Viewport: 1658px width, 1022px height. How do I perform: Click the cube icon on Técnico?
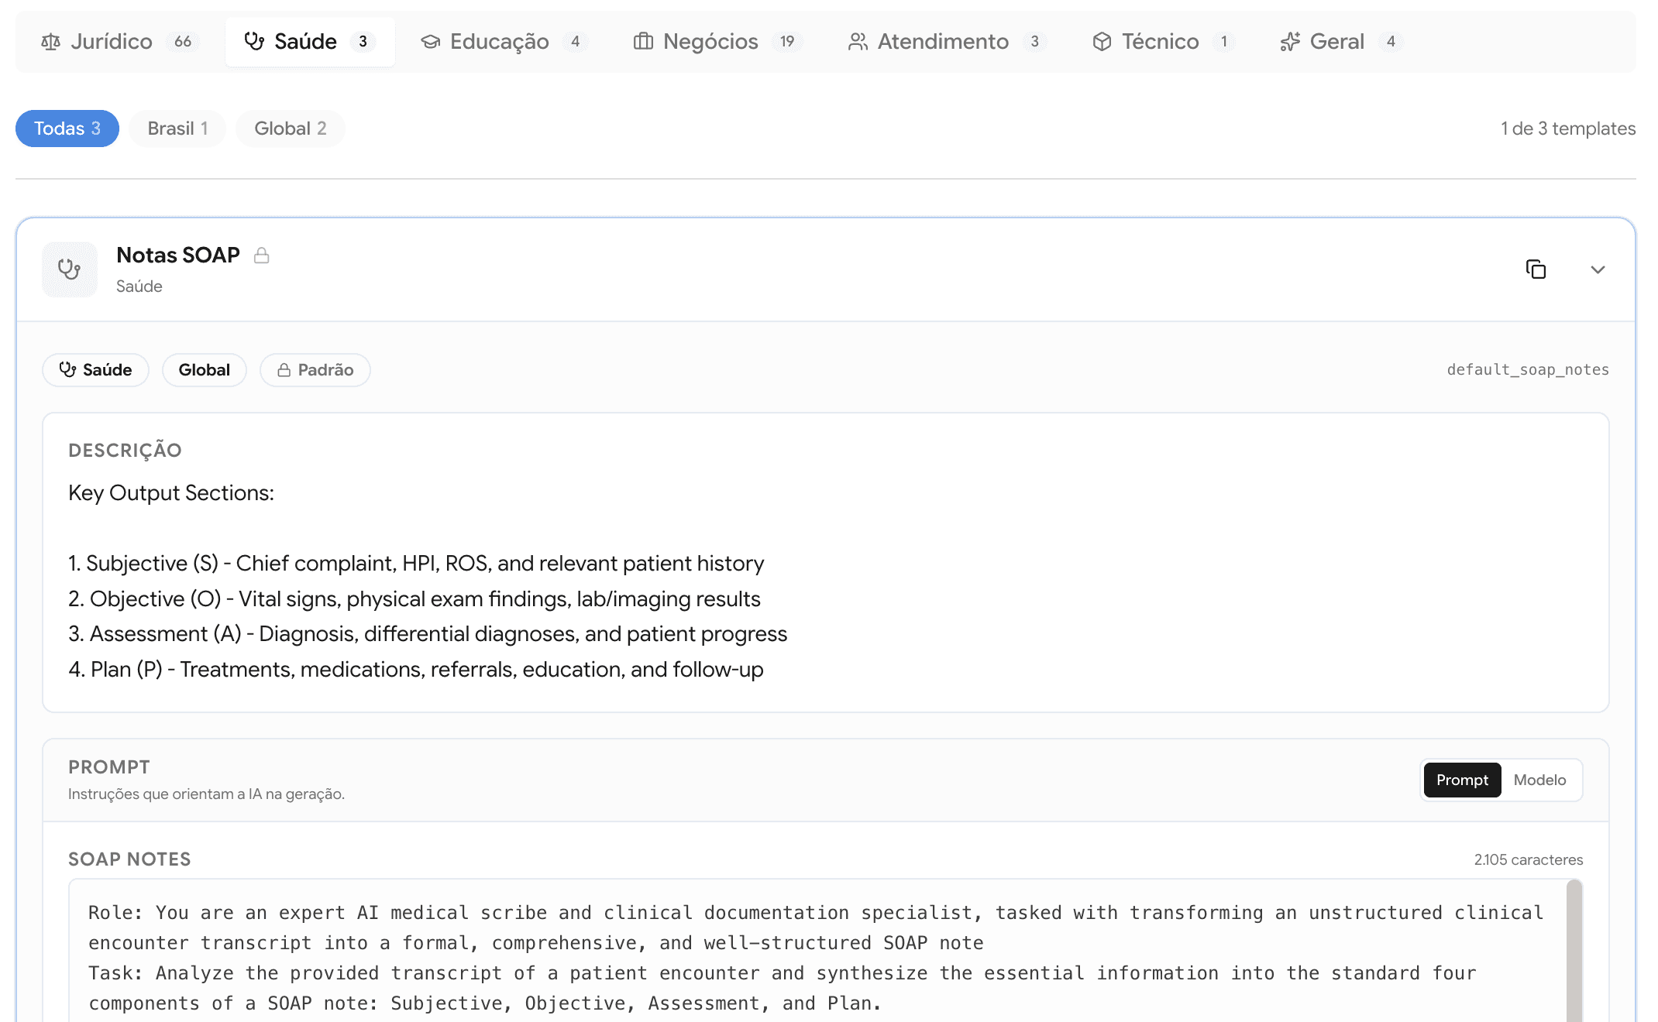click(1102, 42)
